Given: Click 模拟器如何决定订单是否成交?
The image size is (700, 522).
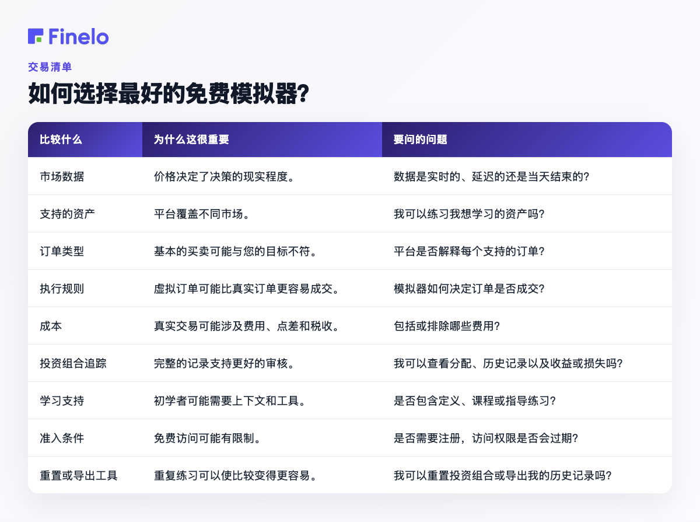Looking at the screenshot, I should pyautogui.click(x=469, y=288).
